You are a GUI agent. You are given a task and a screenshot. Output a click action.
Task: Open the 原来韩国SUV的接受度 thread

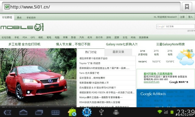click(x=105, y=68)
